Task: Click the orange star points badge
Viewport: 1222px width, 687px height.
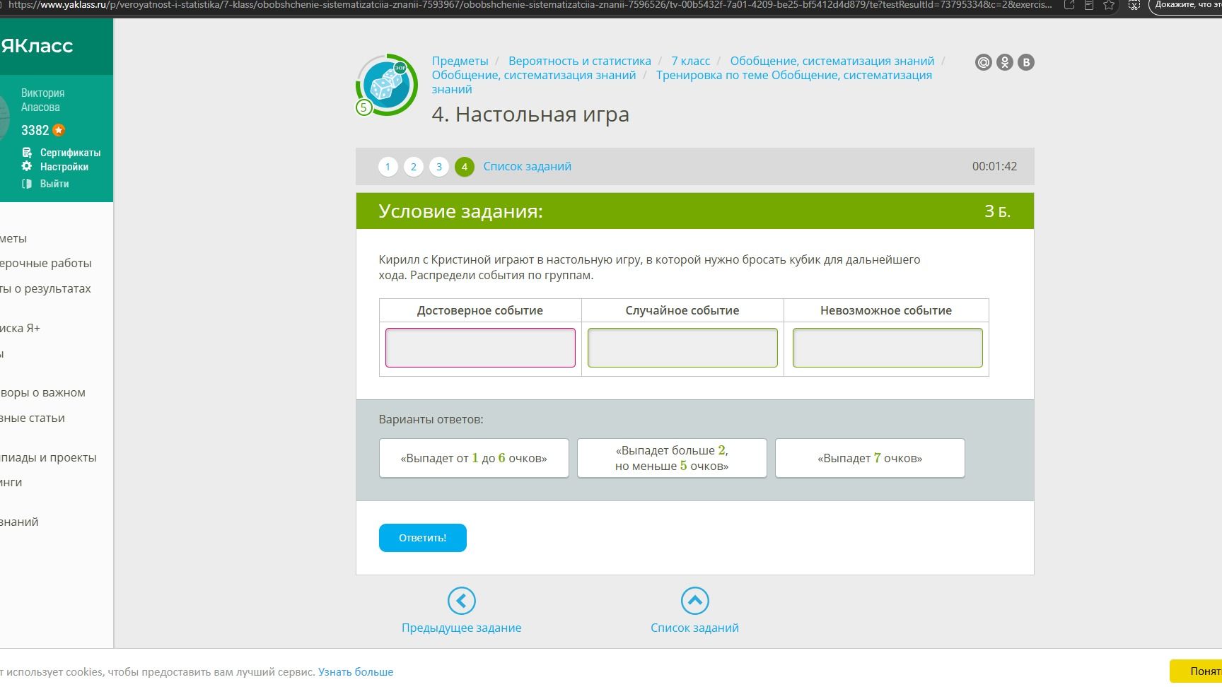Action: (59, 130)
